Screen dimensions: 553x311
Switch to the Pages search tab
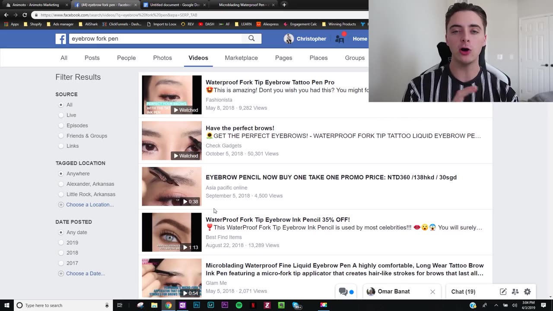[283, 58]
